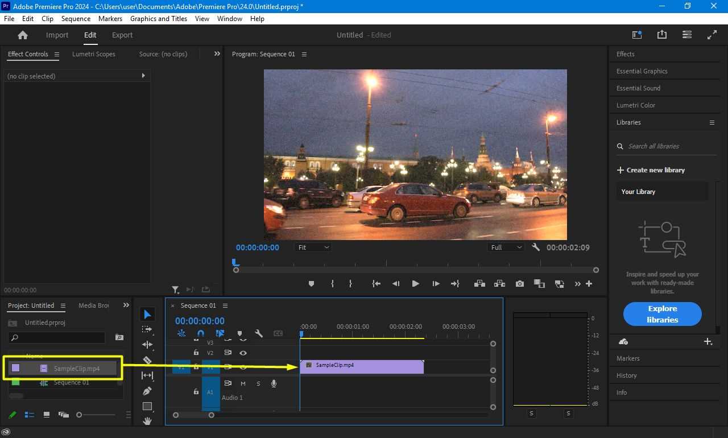This screenshot has width=728, height=438.
Task: Select the Pen tool
Action: point(147,391)
